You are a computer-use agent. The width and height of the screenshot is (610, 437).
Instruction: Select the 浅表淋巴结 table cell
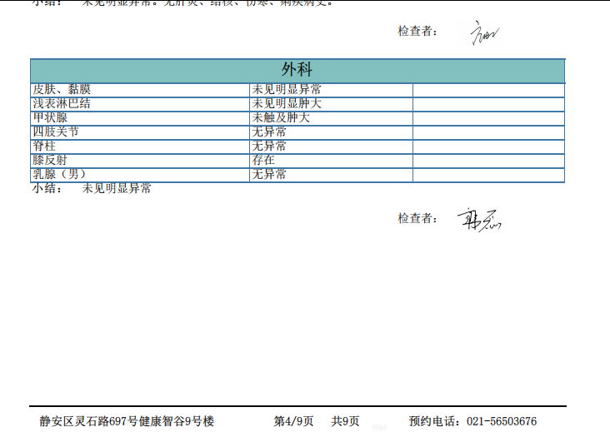[x=62, y=104]
